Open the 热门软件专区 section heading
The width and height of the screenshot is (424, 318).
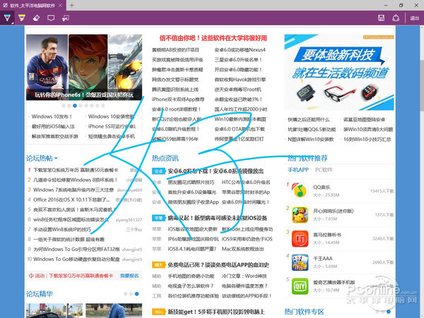click(x=304, y=312)
